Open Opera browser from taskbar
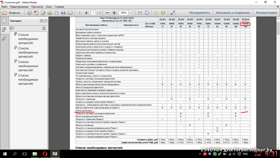 coord(45,154)
